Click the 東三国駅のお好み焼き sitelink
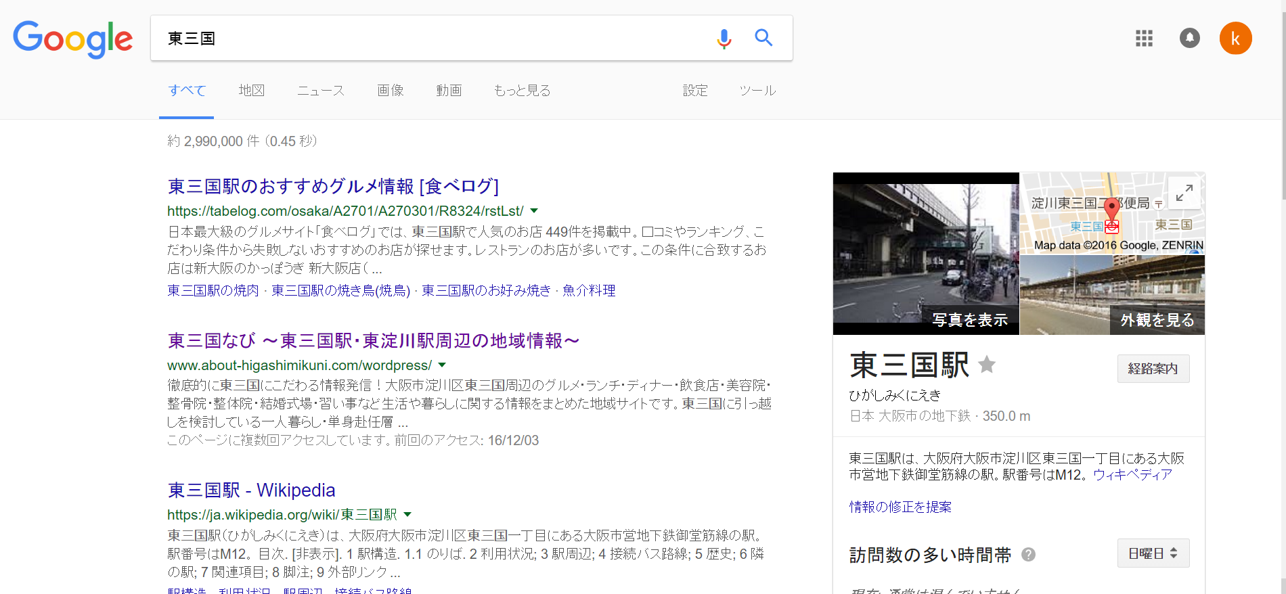 (486, 290)
